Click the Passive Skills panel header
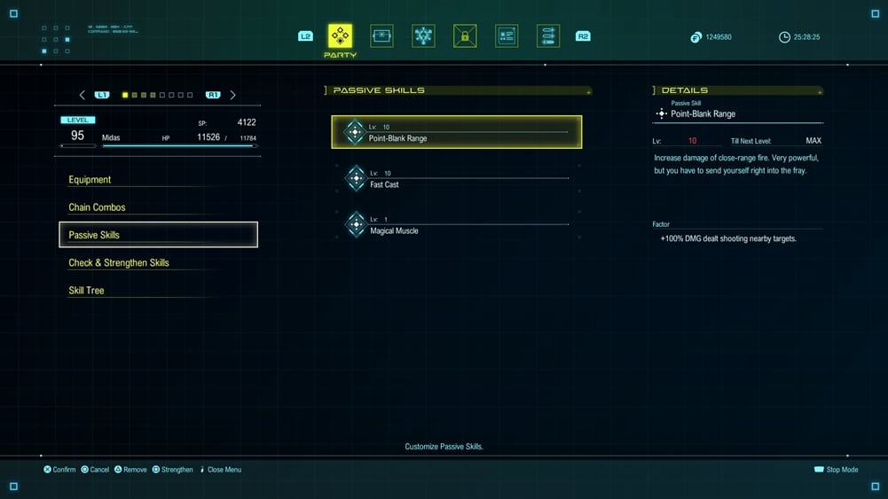The height and width of the screenshot is (499, 888). [x=458, y=90]
